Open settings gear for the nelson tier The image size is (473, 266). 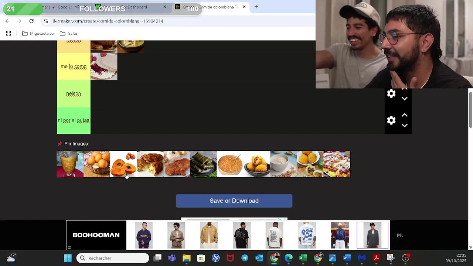391,94
